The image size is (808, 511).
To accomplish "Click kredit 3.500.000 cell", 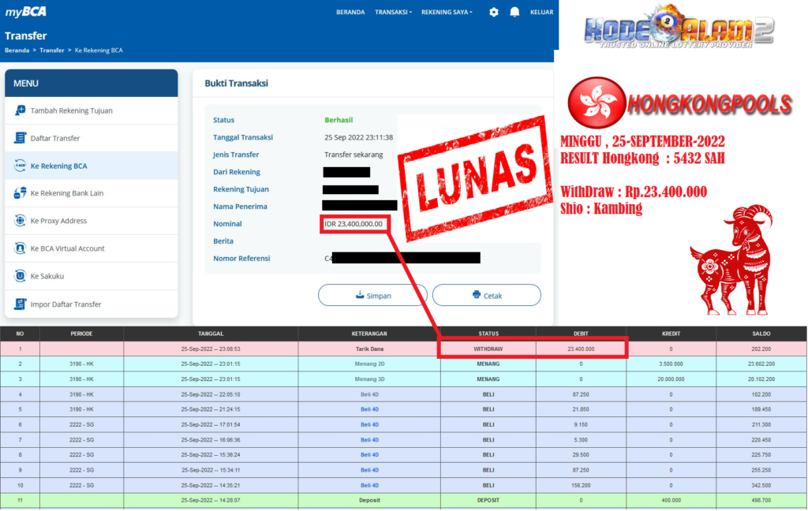I will tap(671, 364).
